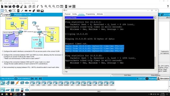Open File Explorer from the taskbar
The image size is (170, 96).
[7, 94]
